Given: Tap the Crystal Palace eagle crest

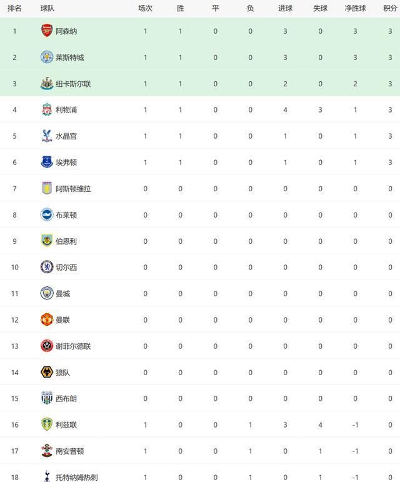Looking at the screenshot, I should (x=47, y=136).
